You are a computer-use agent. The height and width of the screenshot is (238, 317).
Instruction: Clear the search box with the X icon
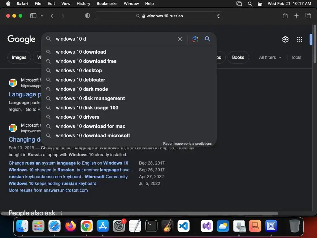tap(180, 39)
